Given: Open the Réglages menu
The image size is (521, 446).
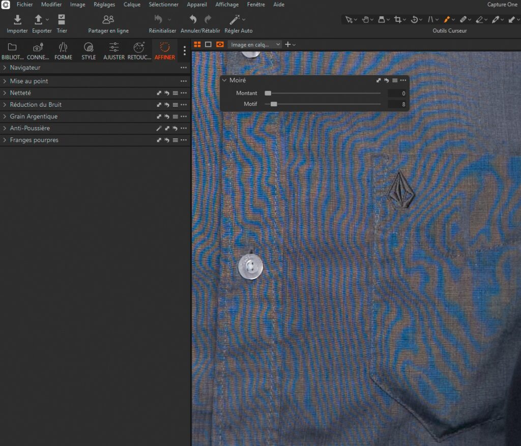Looking at the screenshot, I should [104, 5].
